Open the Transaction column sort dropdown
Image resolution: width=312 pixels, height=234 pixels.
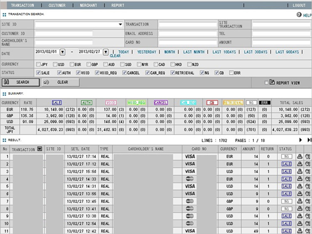40,149
